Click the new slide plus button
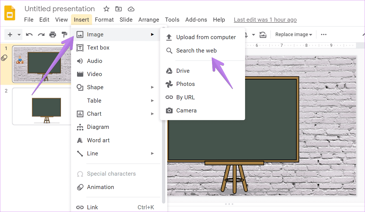 pos(10,34)
